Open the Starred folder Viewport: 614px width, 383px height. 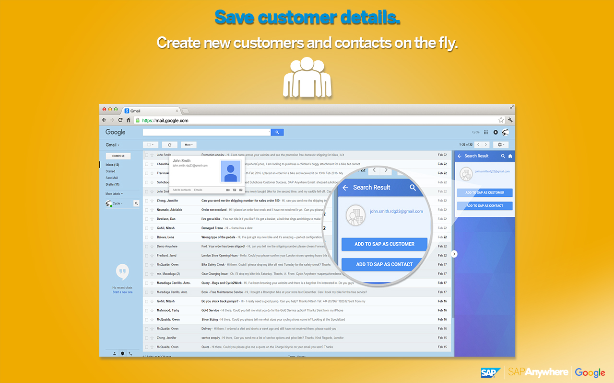click(x=110, y=171)
